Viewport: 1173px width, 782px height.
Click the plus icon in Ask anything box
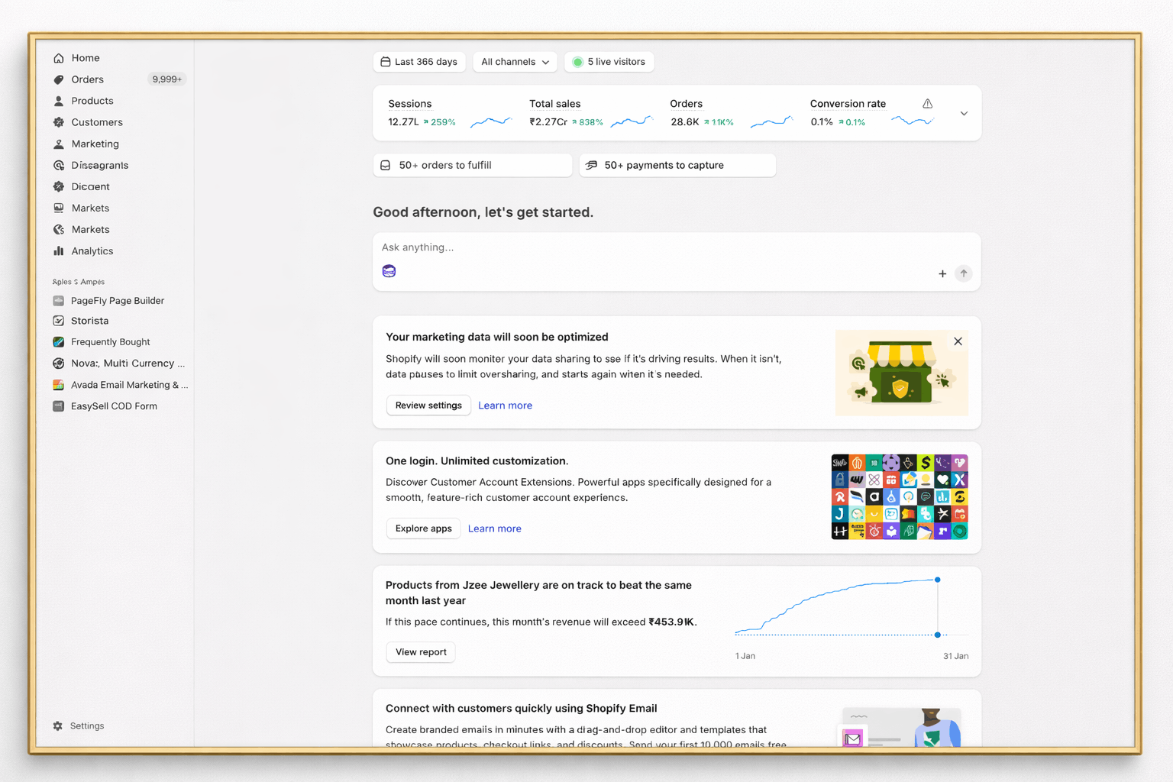942,273
